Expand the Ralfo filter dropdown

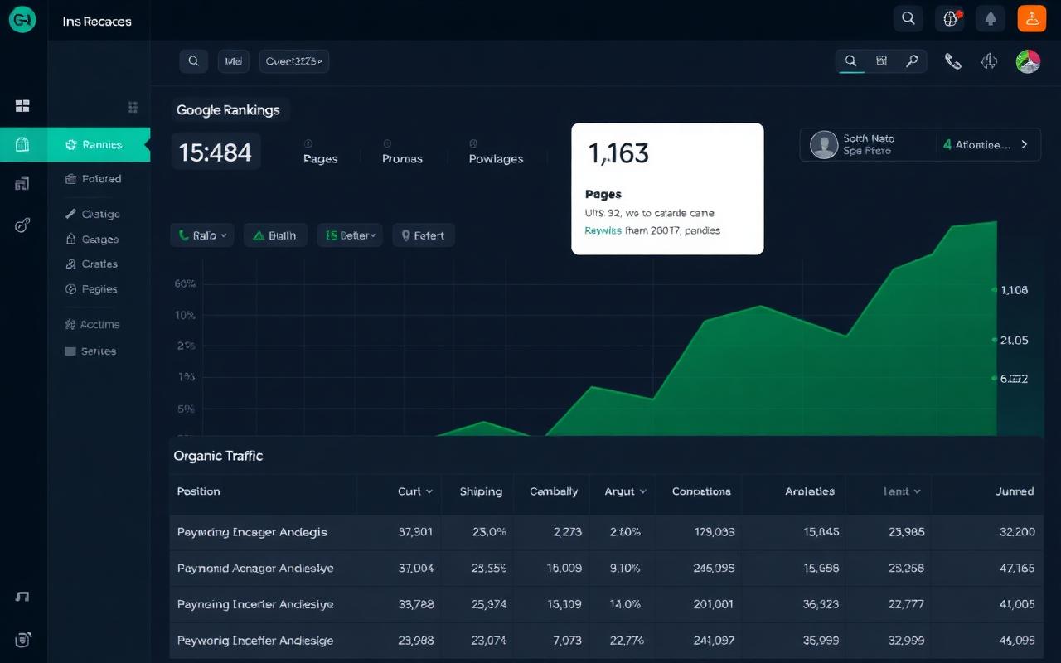click(202, 235)
